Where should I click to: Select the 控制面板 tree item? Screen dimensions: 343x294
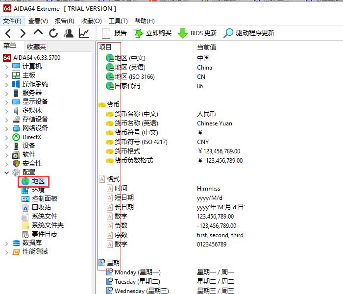pos(40,199)
